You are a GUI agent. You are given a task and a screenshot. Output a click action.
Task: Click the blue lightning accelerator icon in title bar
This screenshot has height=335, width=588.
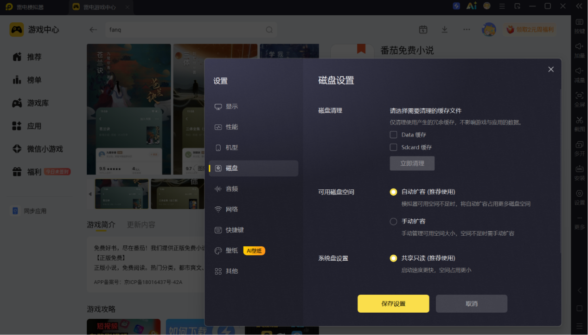456,6
